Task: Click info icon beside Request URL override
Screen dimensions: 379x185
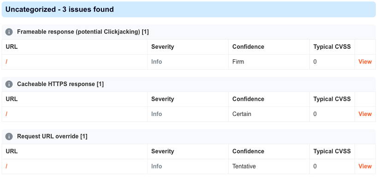Action: 9,137
